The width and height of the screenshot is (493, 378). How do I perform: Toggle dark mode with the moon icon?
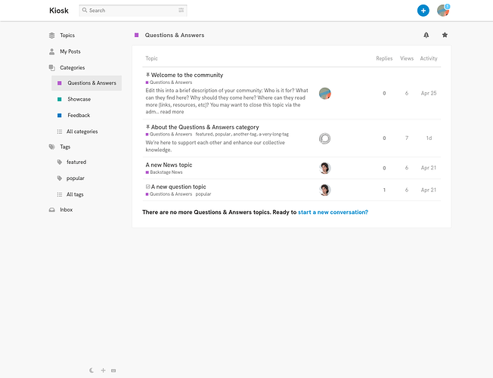click(x=92, y=370)
